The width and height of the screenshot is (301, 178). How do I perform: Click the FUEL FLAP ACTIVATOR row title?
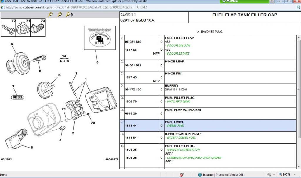click(x=183, y=110)
